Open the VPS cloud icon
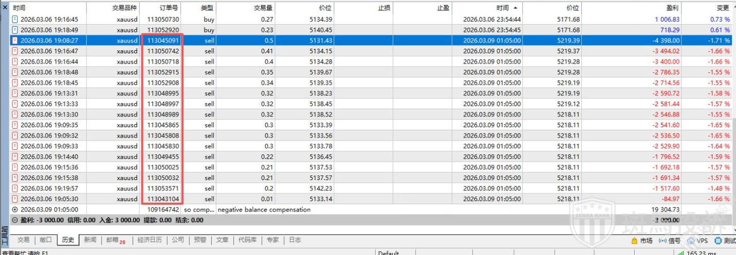Image resolution: width=736 pixels, height=255 pixels. tap(691, 241)
